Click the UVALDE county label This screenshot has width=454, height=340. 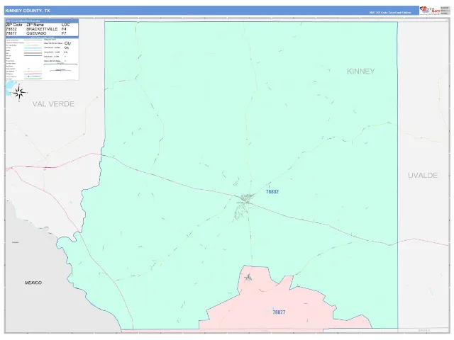click(x=423, y=175)
